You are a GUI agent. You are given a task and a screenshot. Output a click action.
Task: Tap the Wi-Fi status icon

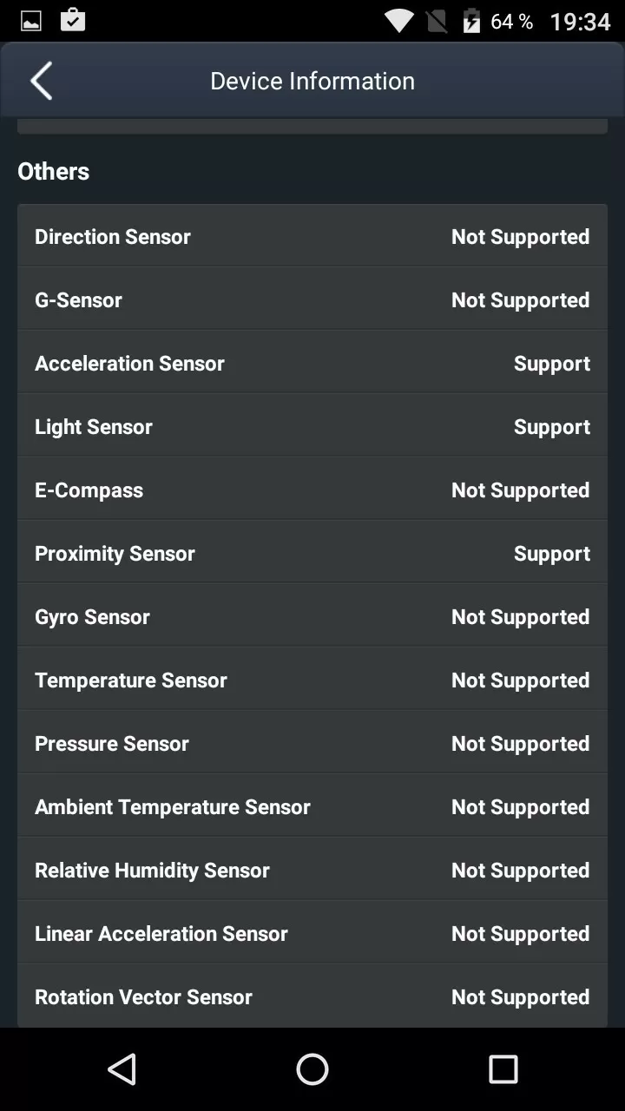point(399,21)
